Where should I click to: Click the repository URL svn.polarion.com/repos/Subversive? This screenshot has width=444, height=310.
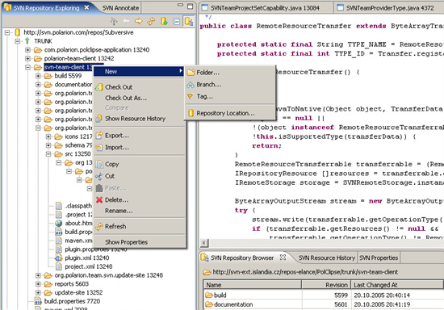tap(78, 32)
